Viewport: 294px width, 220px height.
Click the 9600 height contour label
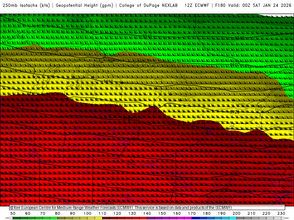234,65
